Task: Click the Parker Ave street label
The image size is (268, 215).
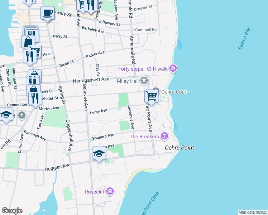Action: coord(95,54)
